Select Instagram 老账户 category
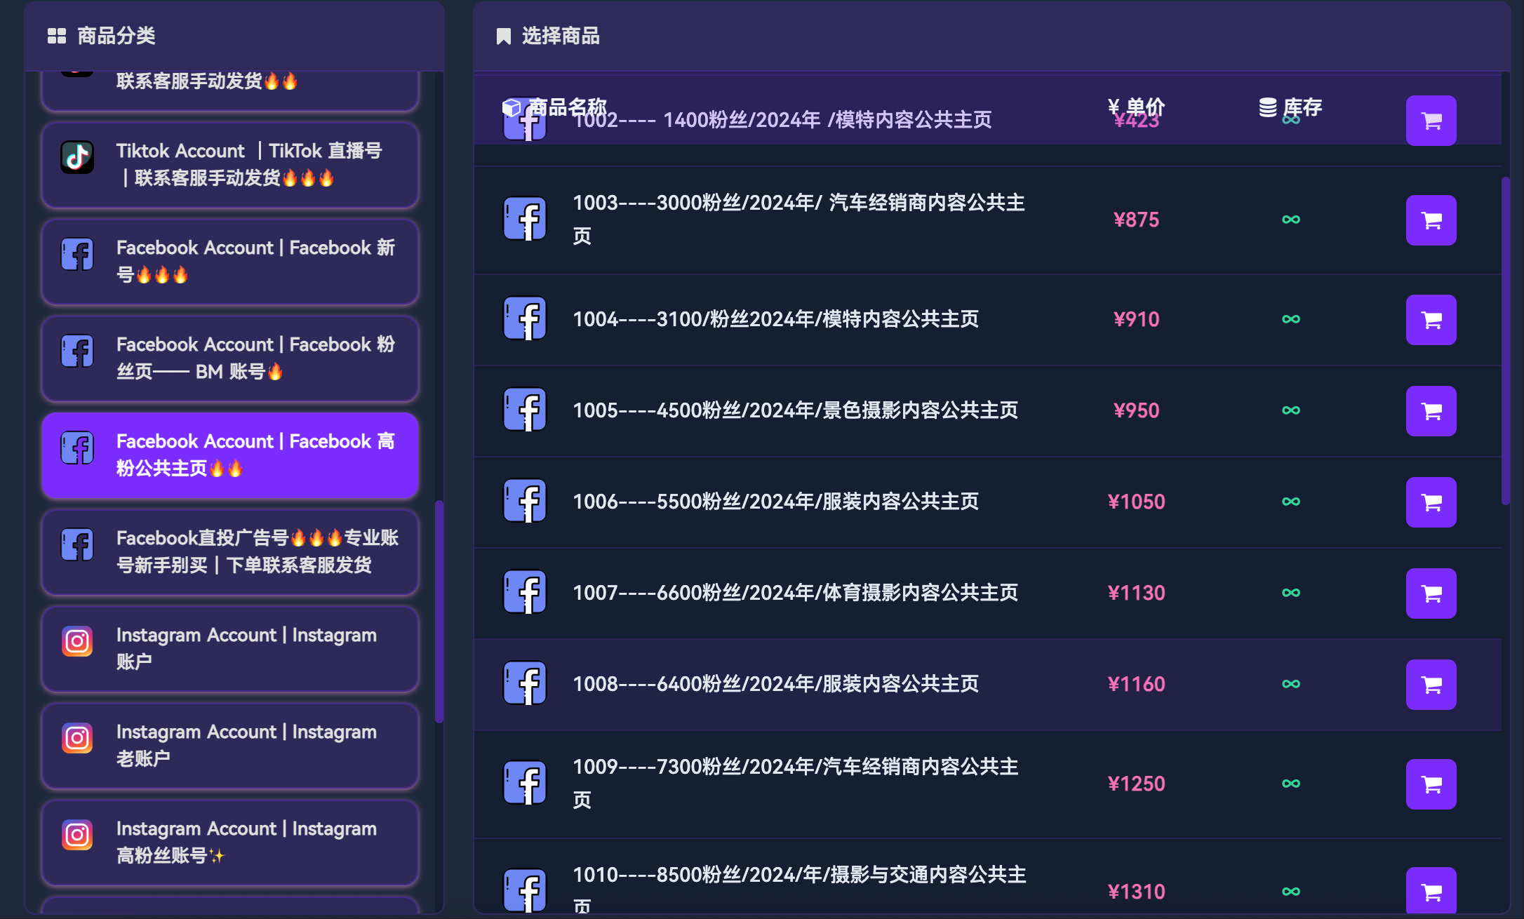This screenshot has height=919, width=1524. pos(230,746)
